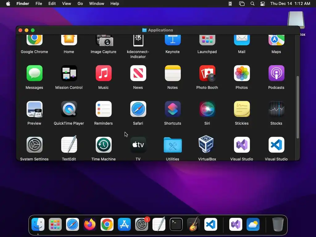Select the Mail app icon
The height and width of the screenshot is (237, 316).
tap(242, 40)
